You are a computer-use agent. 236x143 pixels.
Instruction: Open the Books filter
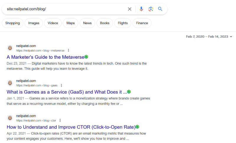pos(105,23)
